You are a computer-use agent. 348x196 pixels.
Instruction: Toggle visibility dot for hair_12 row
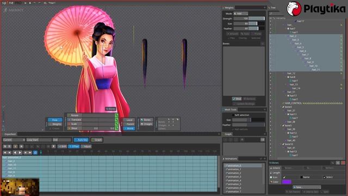coord(271,73)
